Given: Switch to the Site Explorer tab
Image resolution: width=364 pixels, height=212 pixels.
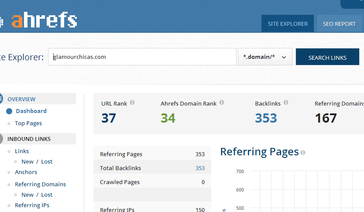Looking at the screenshot, I should (287, 24).
